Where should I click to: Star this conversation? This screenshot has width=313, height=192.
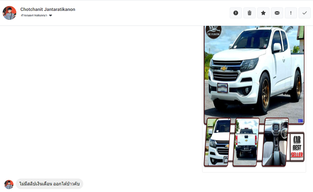tap(263, 13)
